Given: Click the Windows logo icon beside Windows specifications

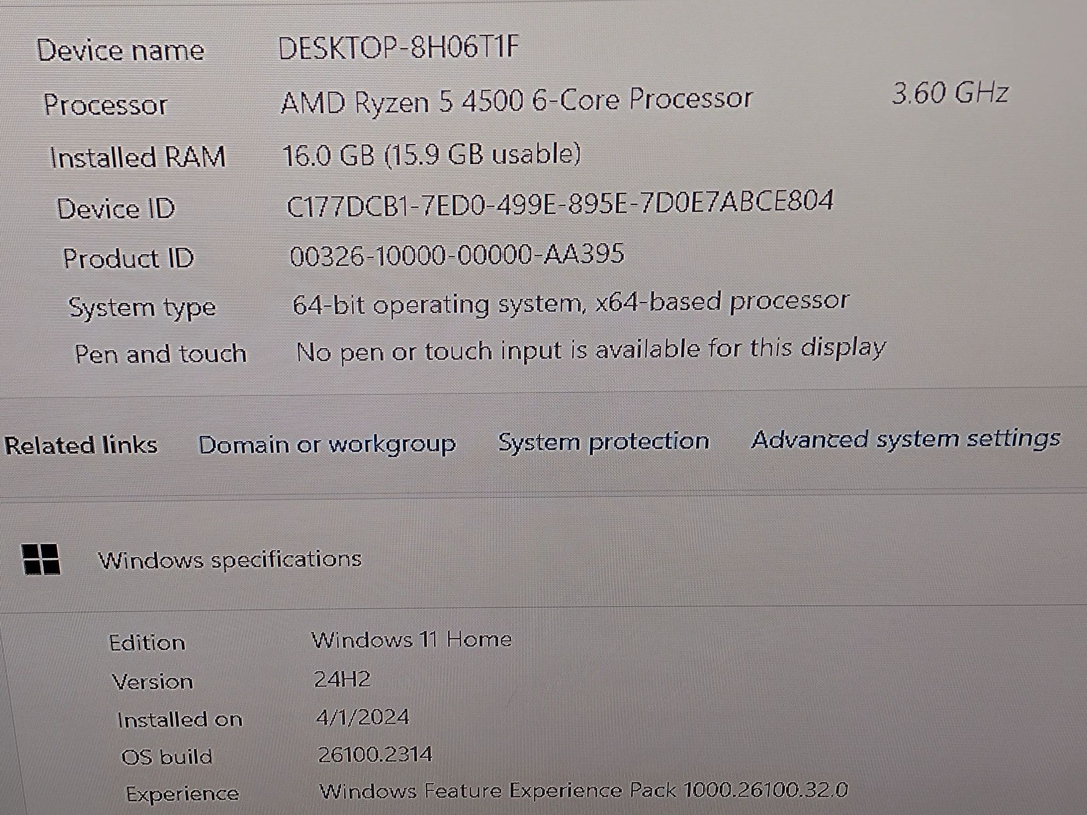Looking at the screenshot, I should pos(41,560).
